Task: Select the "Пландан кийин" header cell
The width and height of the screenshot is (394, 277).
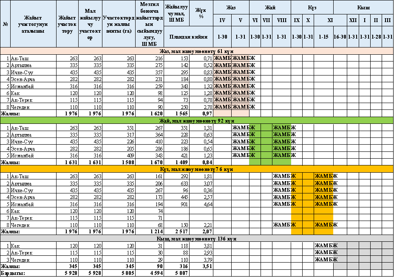Action: click(x=188, y=36)
